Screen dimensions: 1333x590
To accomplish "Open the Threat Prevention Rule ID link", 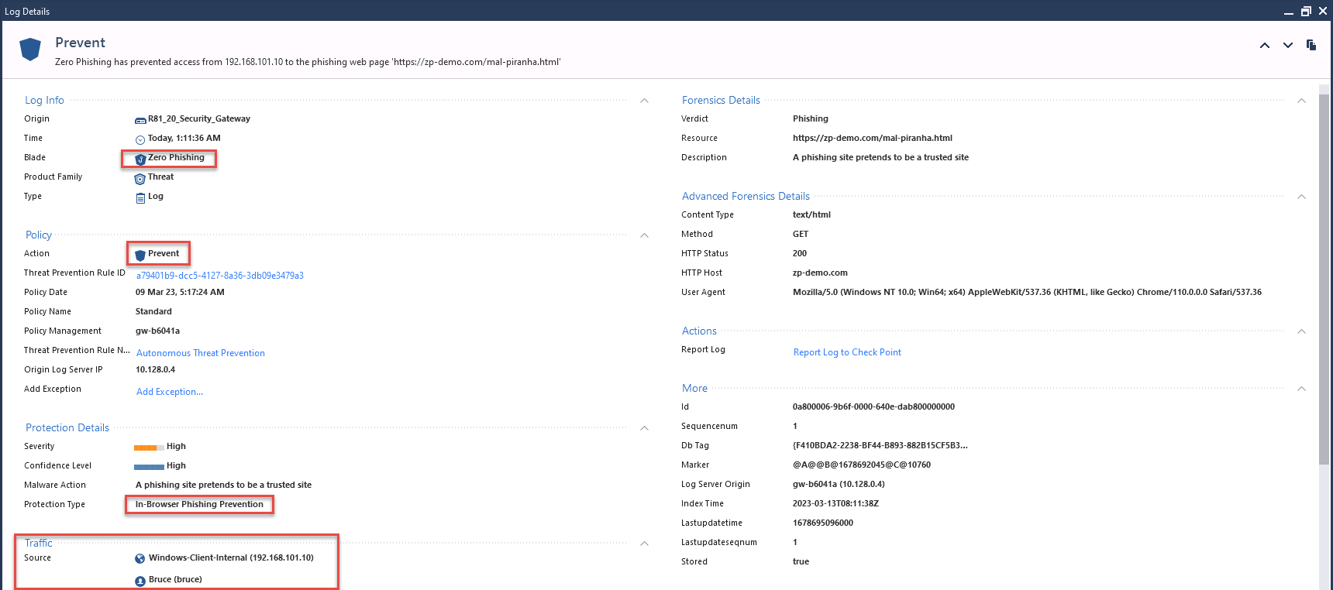I will click(x=220, y=276).
